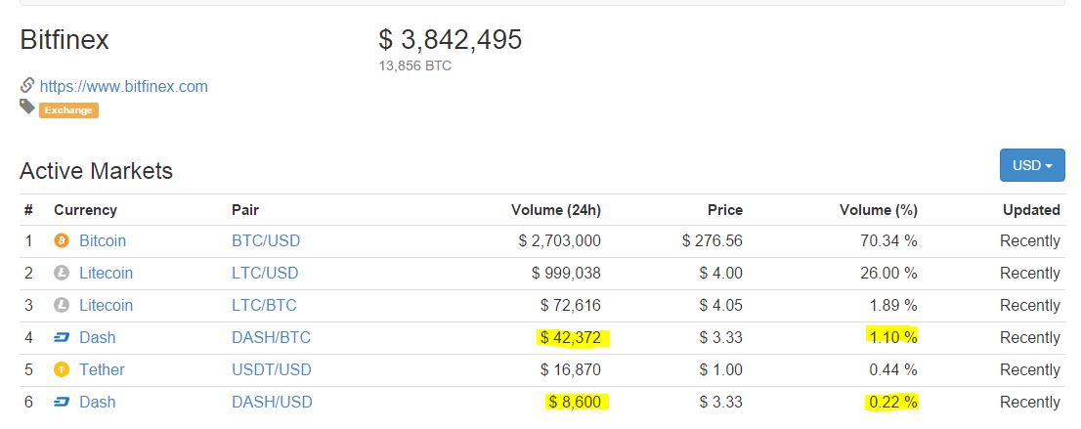Click the $ 3,842,495 total volume
Viewport: 1081px width, 429px height.
(451, 40)
